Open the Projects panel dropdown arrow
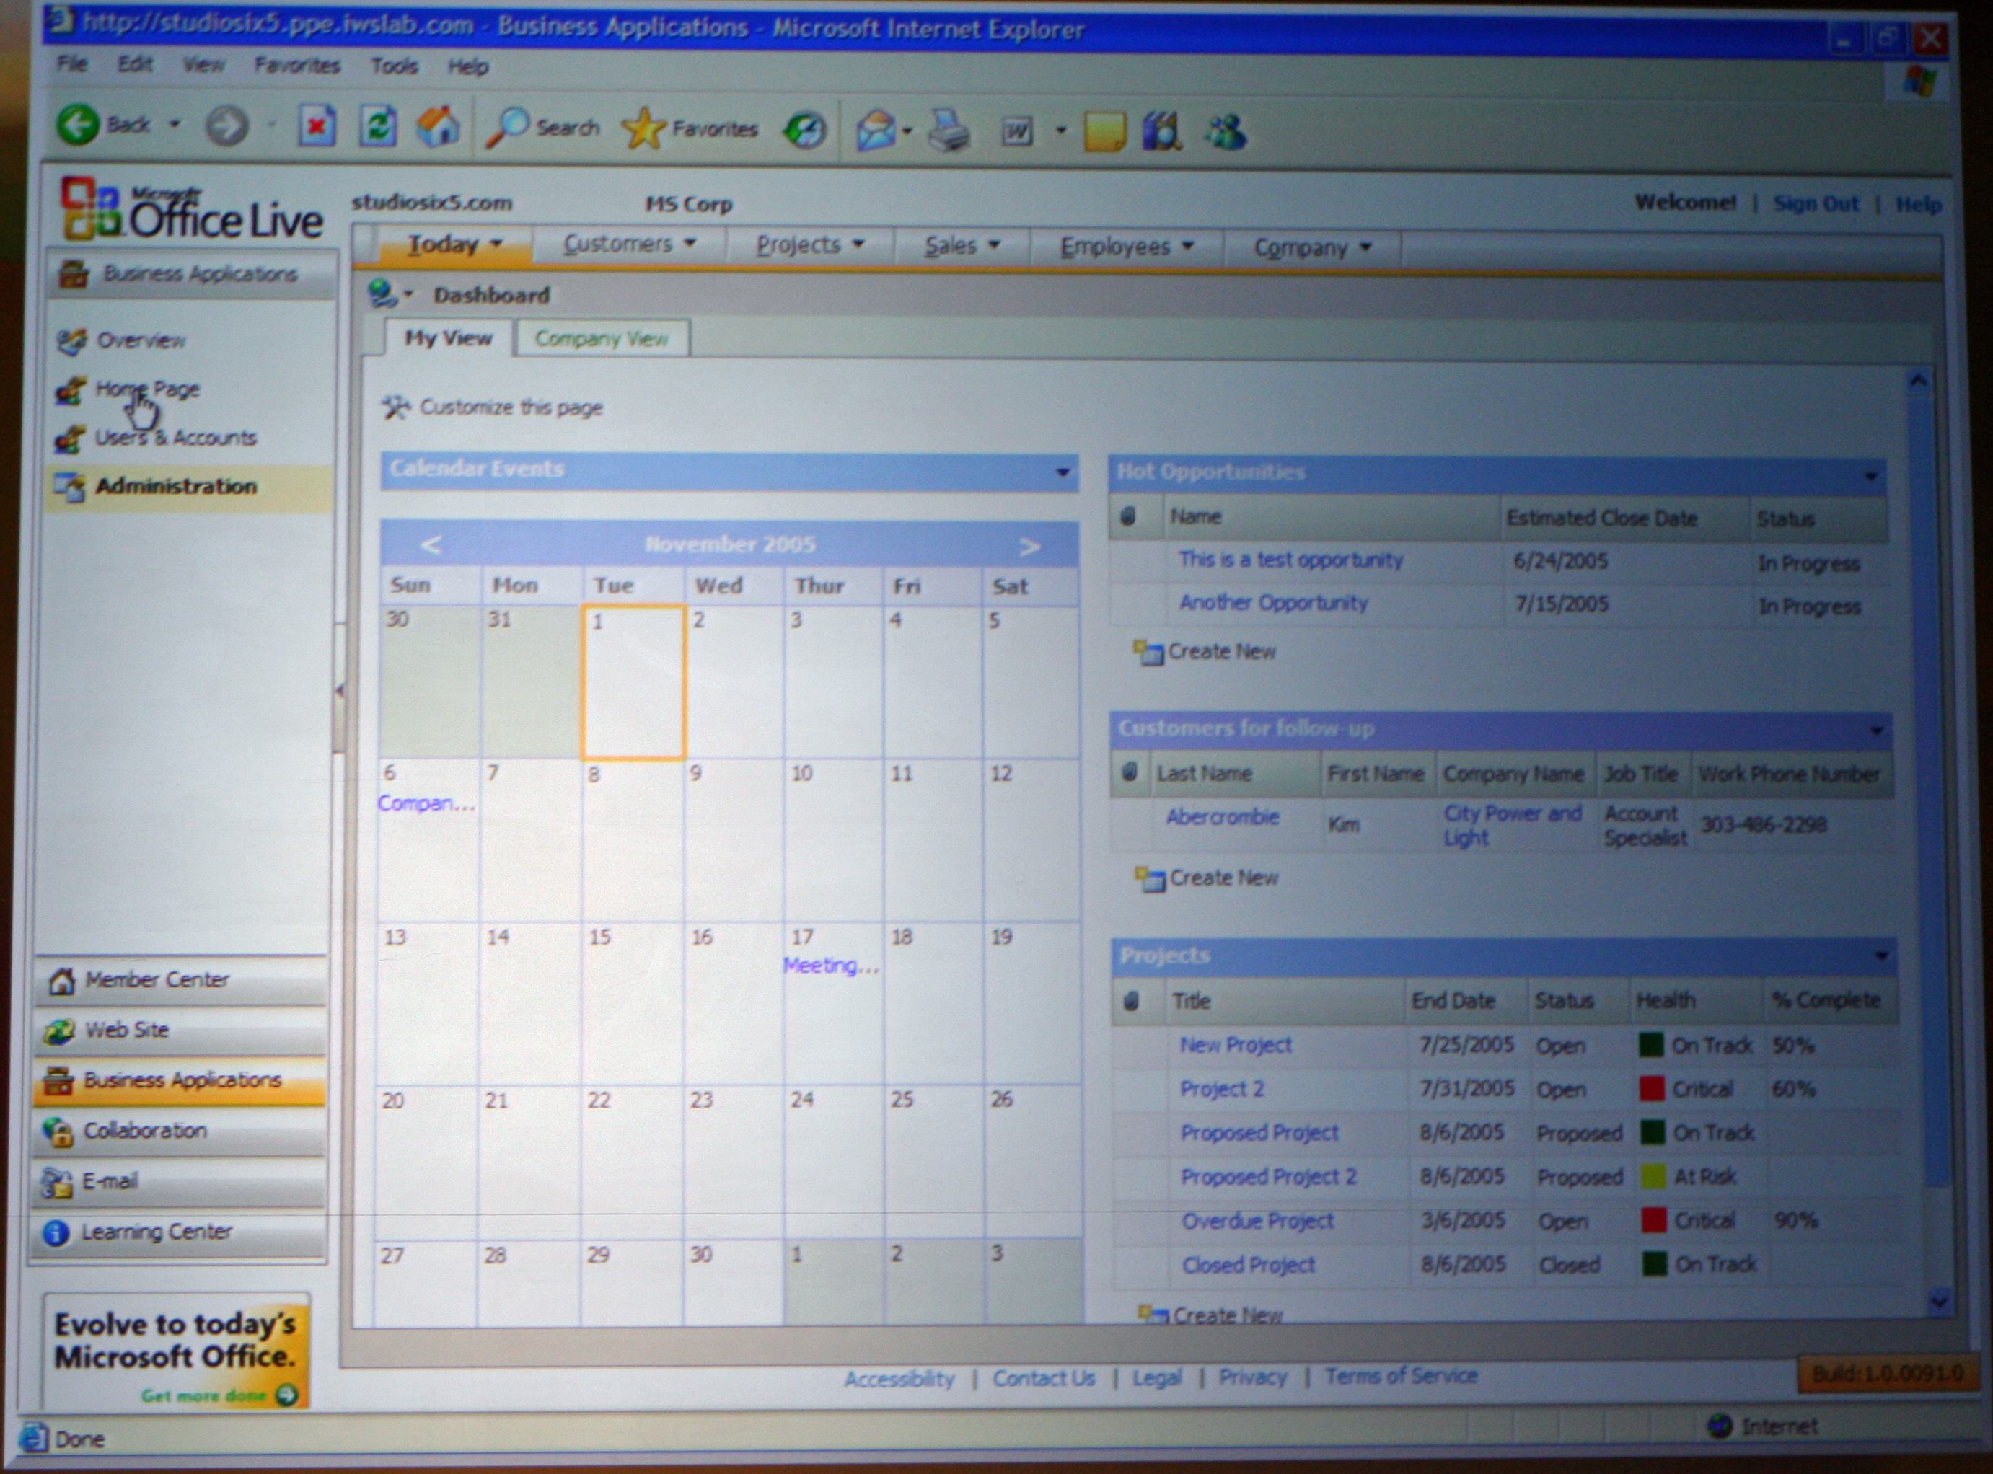This screenshot has width=1993, height=1474. [x=1881, y=958]
